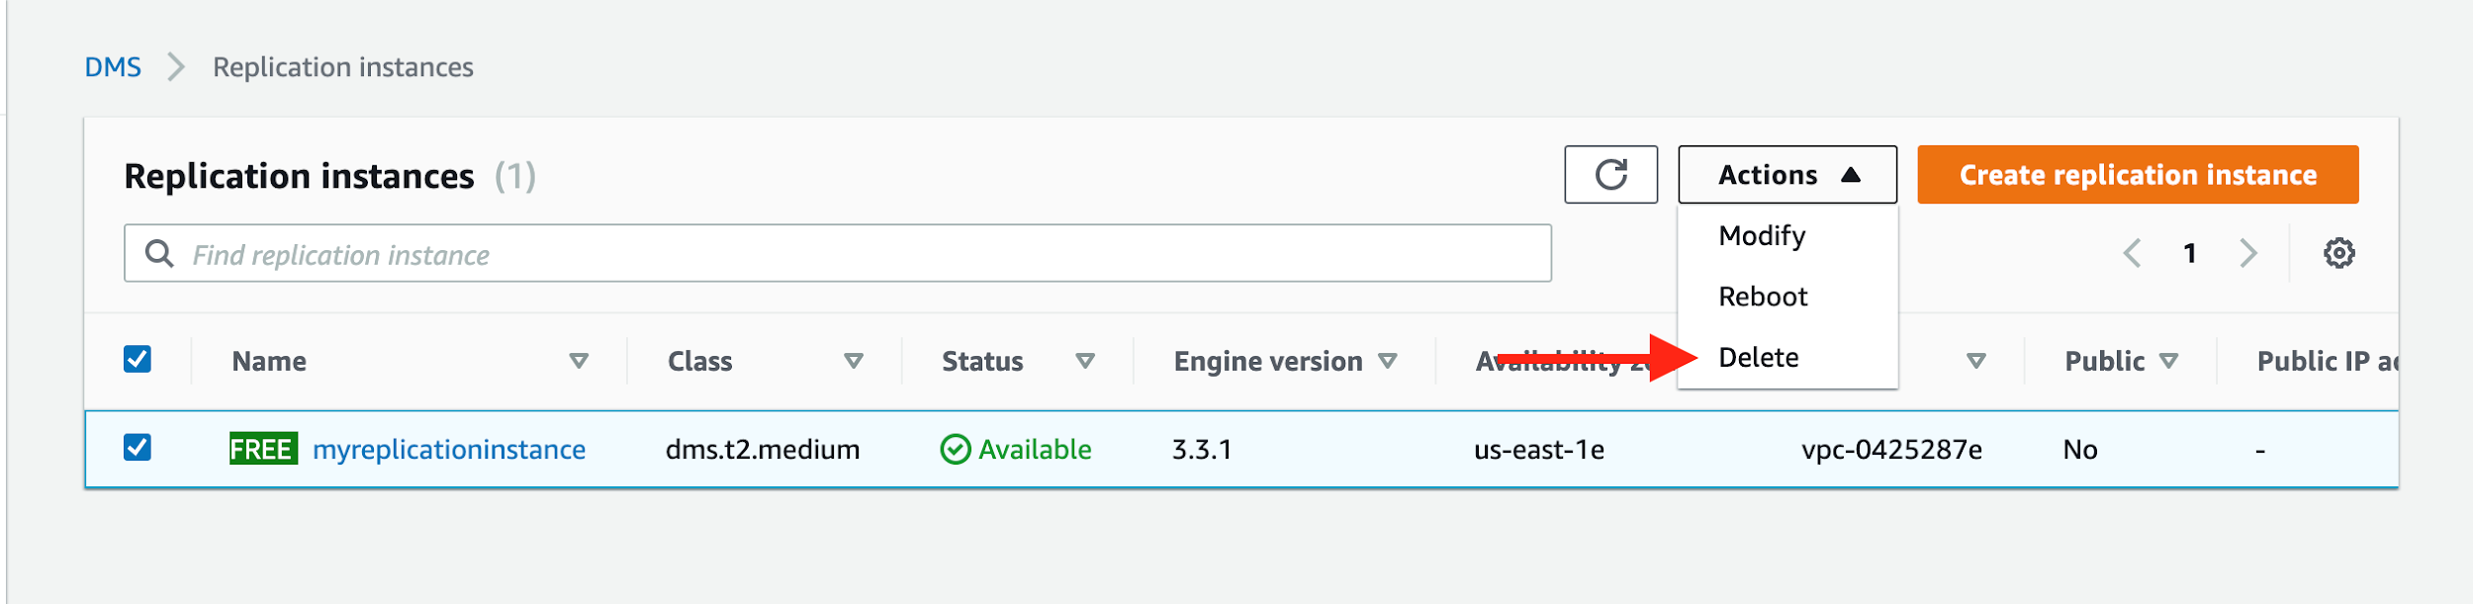Image resolution: width=2473 pixels, height=604 pixels.
Task: Click Create replication instance button
Action: (2138, 175)
